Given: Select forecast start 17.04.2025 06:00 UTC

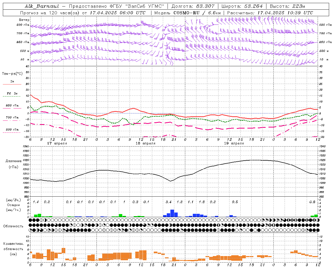Looking at the screenshot, I should click(x=118, y=13).
